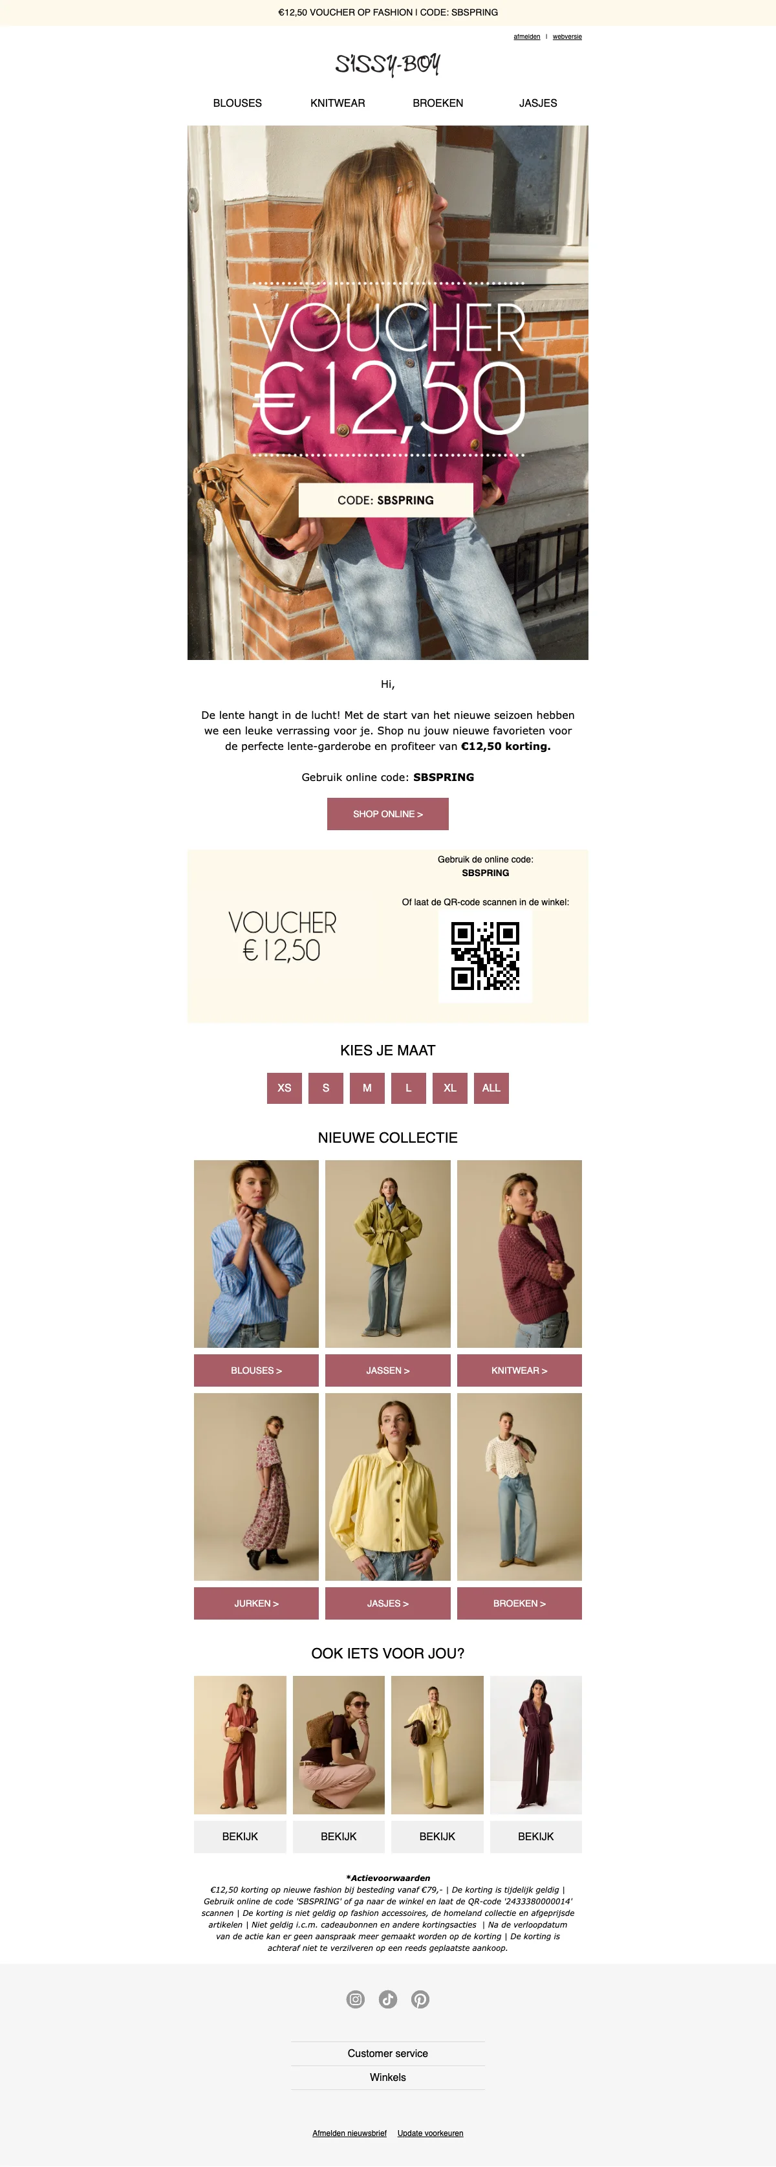
Task: Open the Instagram social icon
Action: coord(356,1999)
